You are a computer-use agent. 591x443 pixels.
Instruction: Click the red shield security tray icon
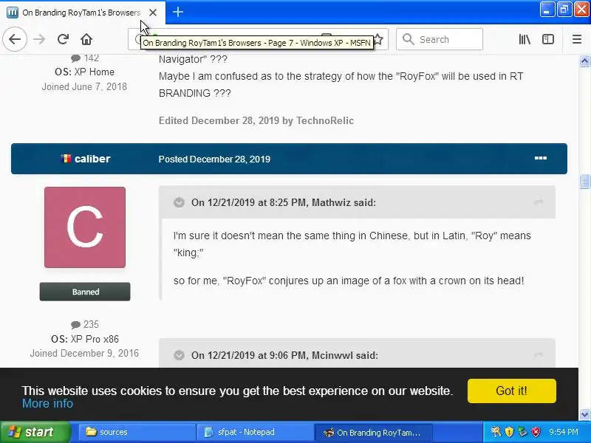(x=536, y=432)
